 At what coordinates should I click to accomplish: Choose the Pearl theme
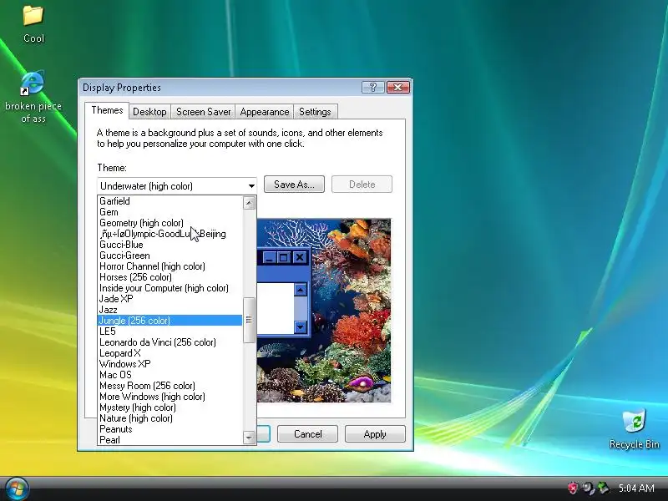point(170,440)
